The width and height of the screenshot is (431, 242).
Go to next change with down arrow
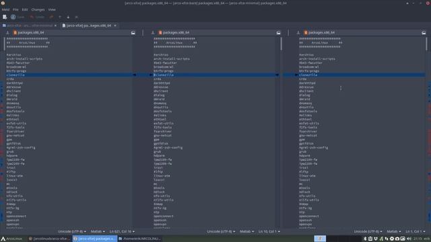[68, 17]
